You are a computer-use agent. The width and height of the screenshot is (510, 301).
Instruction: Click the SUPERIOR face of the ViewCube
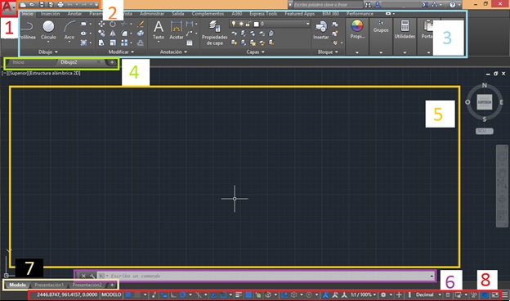pyautogui.click(x=485, y=102)
